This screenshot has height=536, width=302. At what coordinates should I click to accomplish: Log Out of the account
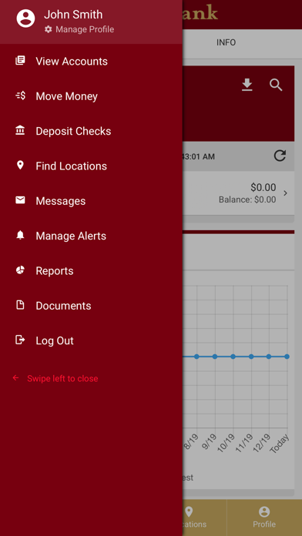[x=91, y=340]
